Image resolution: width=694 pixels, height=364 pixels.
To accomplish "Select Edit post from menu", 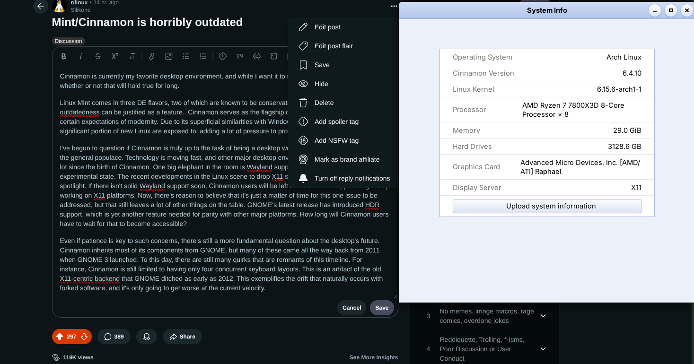I will pos(343,27).
